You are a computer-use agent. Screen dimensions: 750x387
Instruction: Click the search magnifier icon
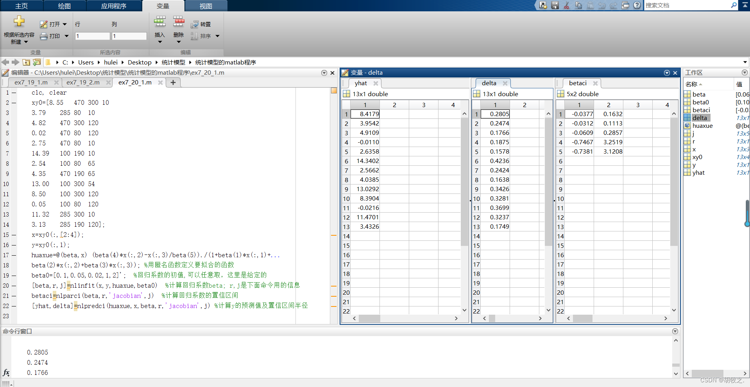(734, 5)
